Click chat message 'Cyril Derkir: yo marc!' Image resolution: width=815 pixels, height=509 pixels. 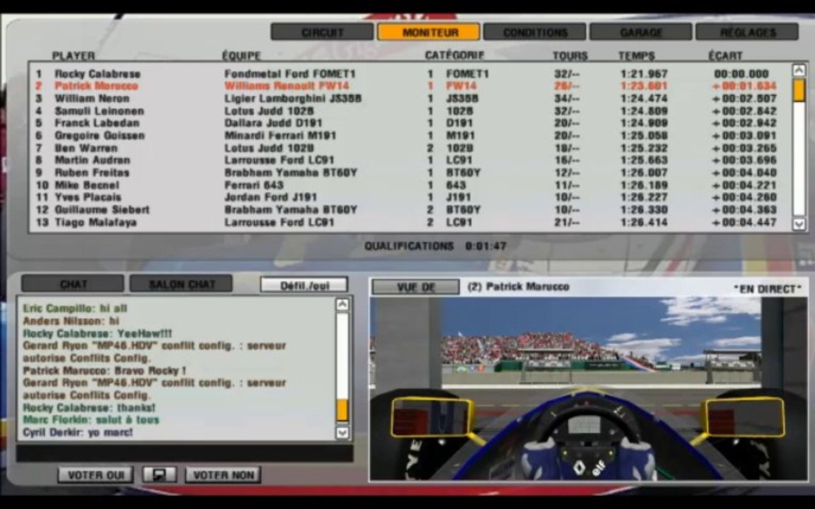coord(77,432)
